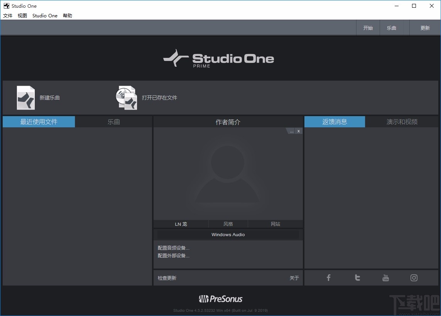Viewport: 441px width, 316px height.
Task: Open the PreSonus Facebook page icon
Action: click(x=328, y=278)
